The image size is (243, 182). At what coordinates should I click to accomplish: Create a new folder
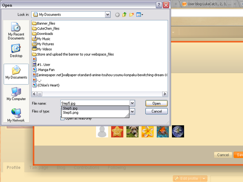[x=131, y=15]
